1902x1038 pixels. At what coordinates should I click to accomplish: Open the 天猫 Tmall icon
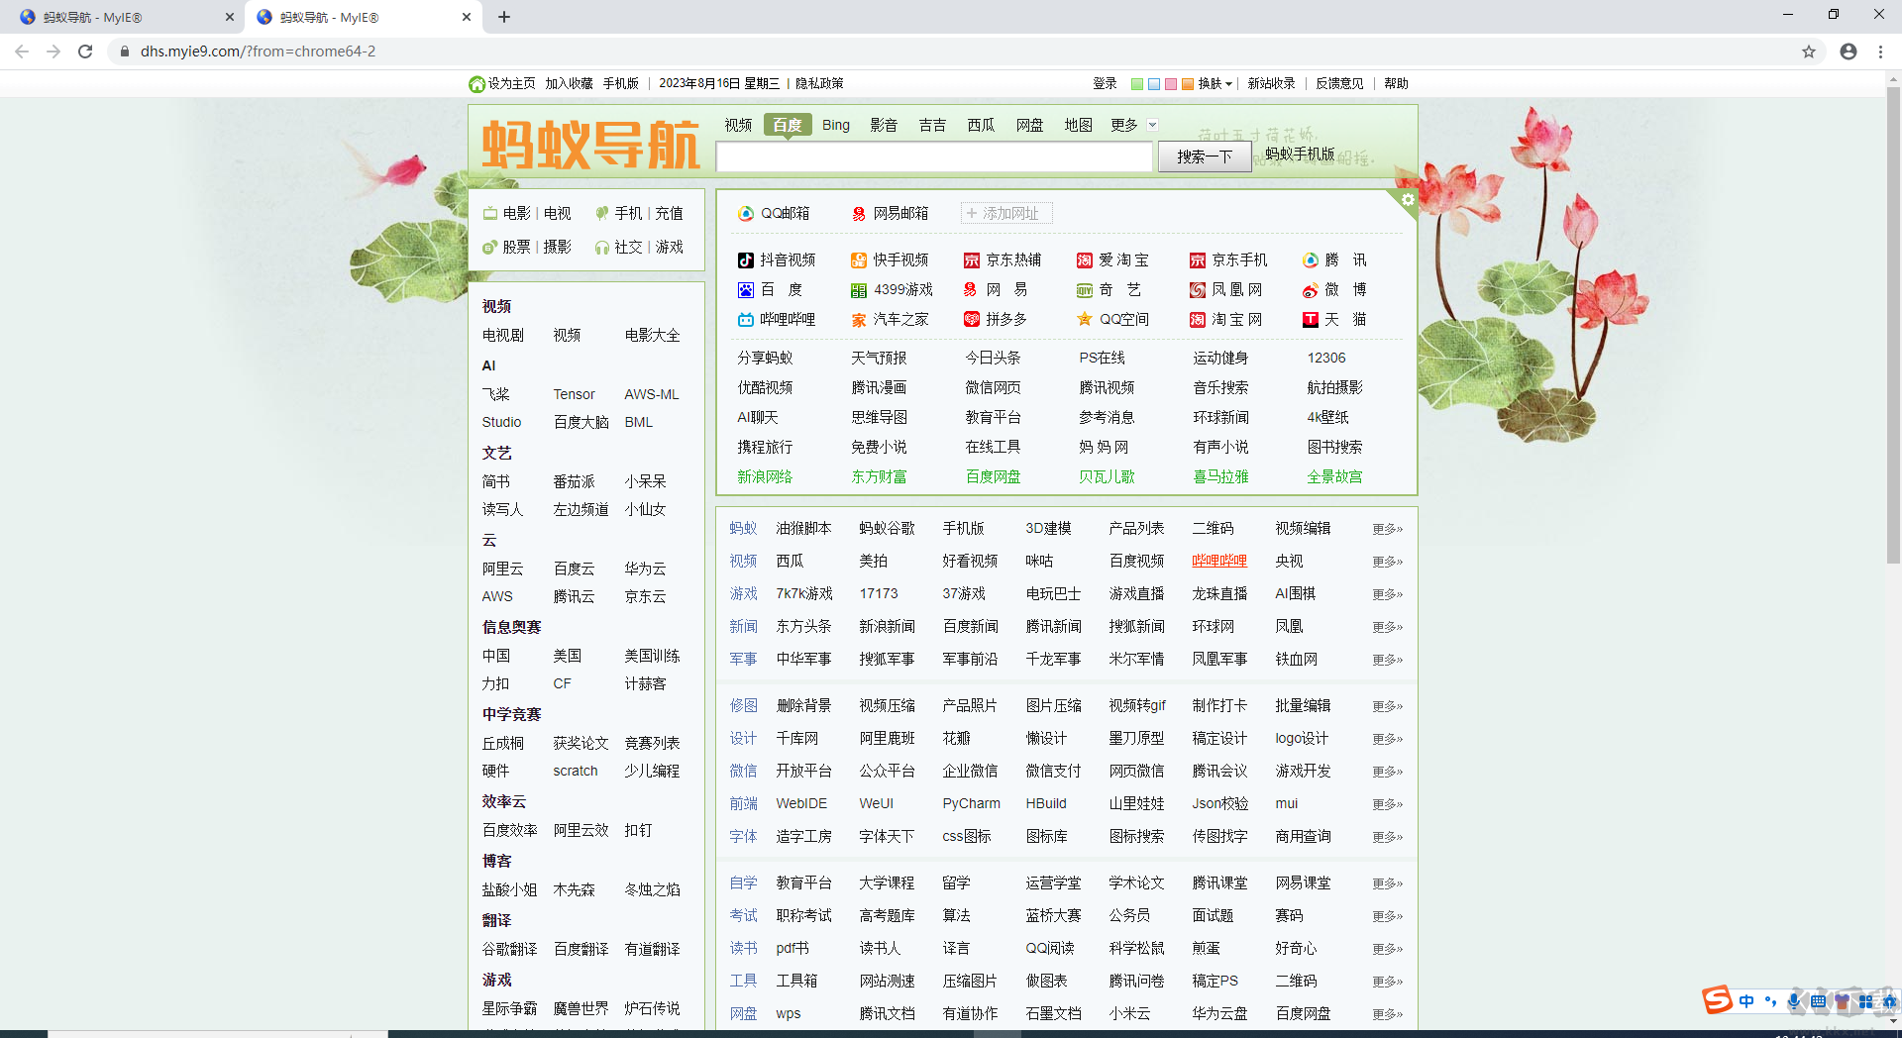1309,319
